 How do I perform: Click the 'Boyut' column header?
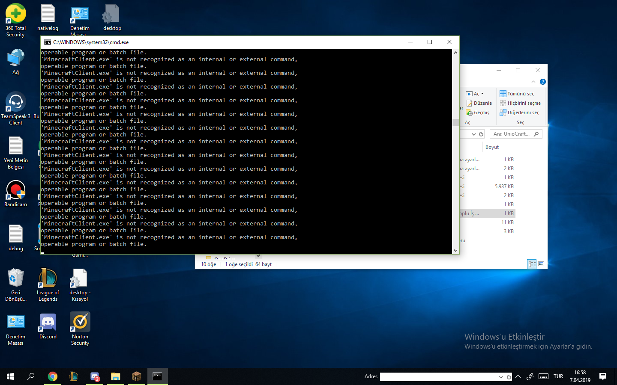[x=492, y=147]
